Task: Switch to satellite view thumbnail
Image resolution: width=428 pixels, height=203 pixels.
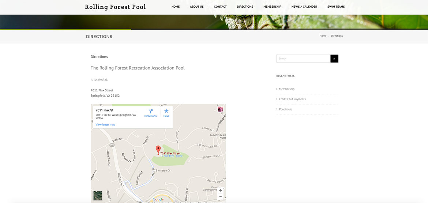Action: pyautogui.click(x=98, y=195)
